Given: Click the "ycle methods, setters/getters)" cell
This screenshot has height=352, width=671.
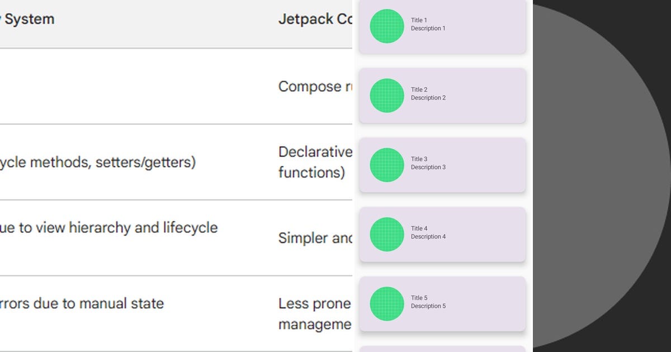Looking at the screenshot, I should tap(98, 163).
